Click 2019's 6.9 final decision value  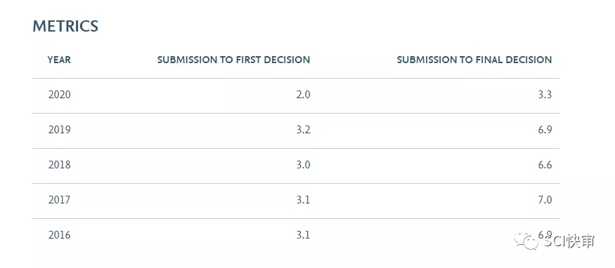(x=545, y=130)
